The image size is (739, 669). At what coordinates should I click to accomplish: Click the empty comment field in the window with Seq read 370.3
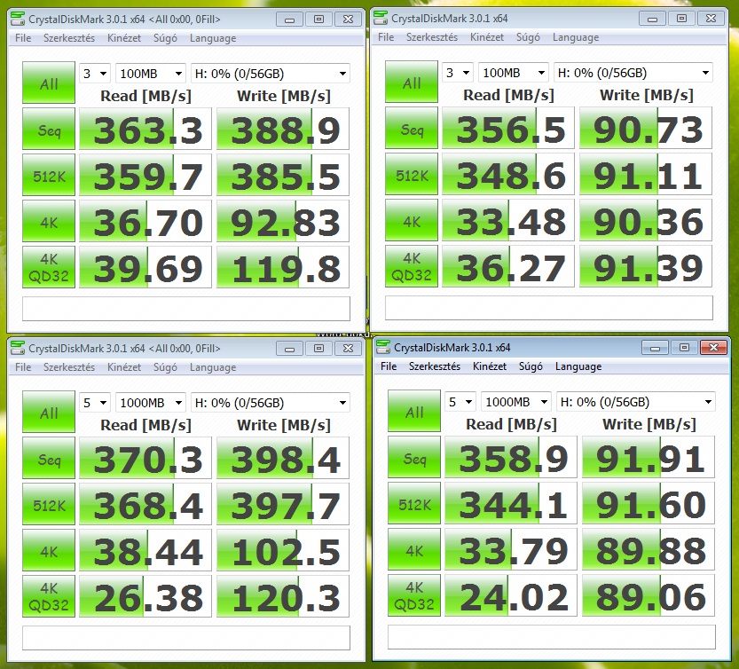[186, 637]
